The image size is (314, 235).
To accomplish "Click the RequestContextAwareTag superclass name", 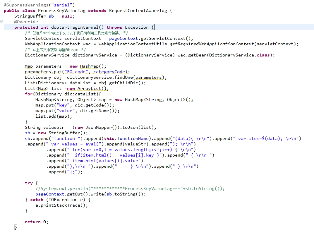I will (138, 11).
